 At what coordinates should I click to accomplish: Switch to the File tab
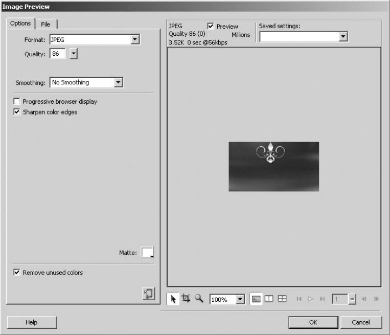(46, 24)
